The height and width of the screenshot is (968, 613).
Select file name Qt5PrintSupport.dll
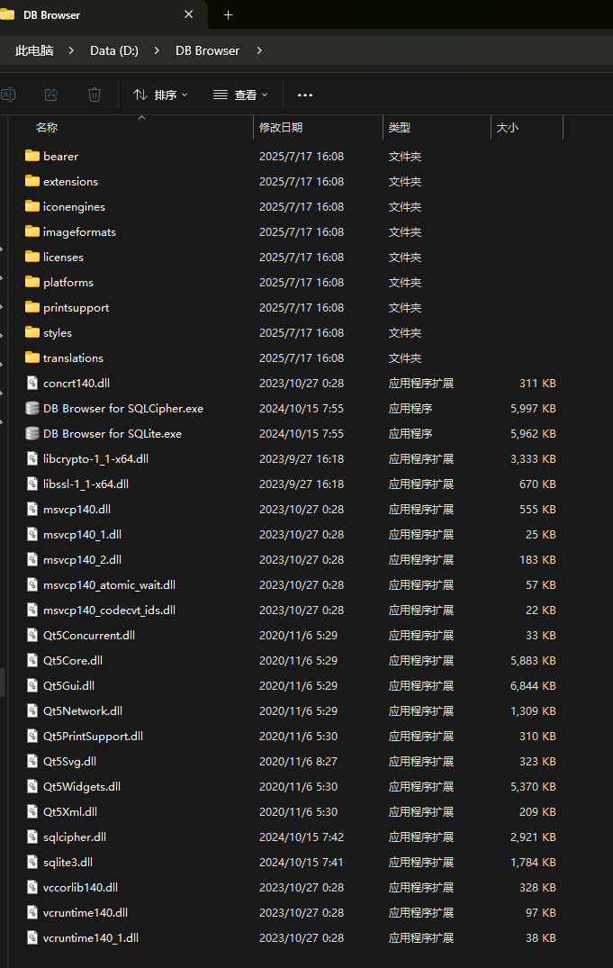94,736
